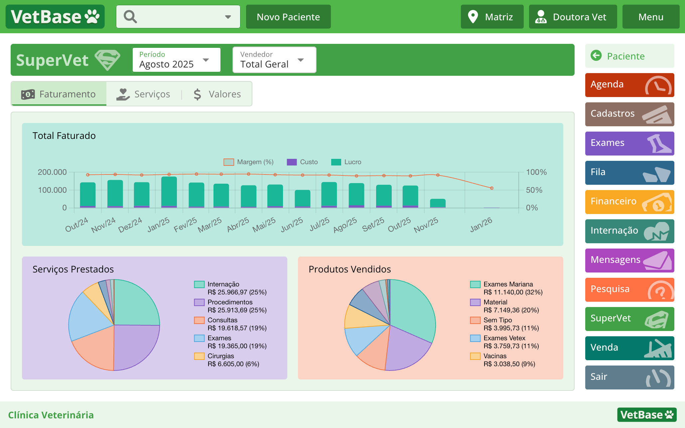The image size is (685, 428).
Task: Open Mensagens using envelopes icon
Action: (x=658, y=261)
